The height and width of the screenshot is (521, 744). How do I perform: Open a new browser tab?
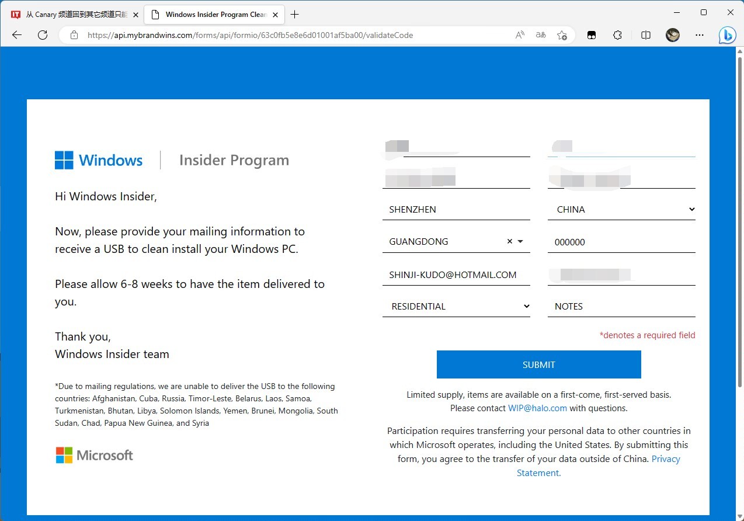[295, 15]
